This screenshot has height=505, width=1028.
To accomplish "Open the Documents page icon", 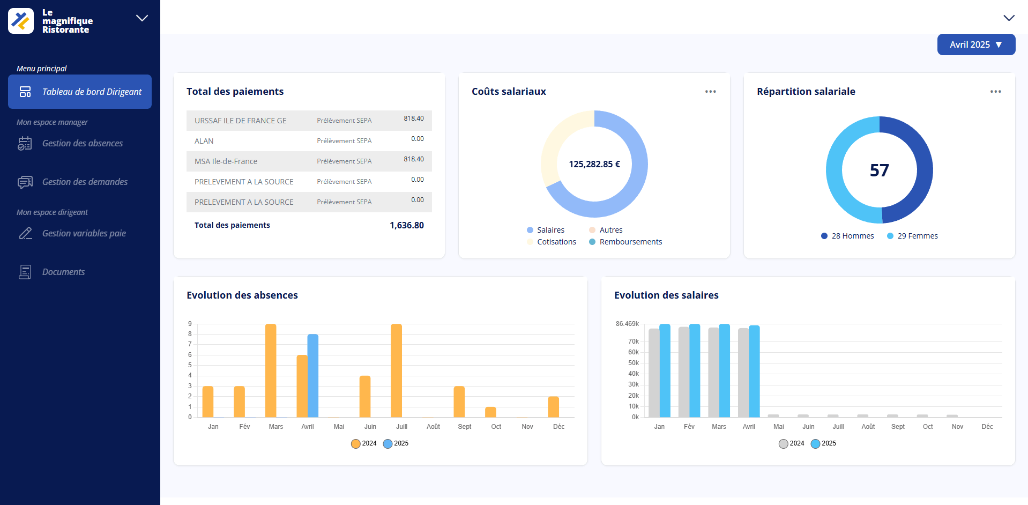I will [x=25, y=272].
